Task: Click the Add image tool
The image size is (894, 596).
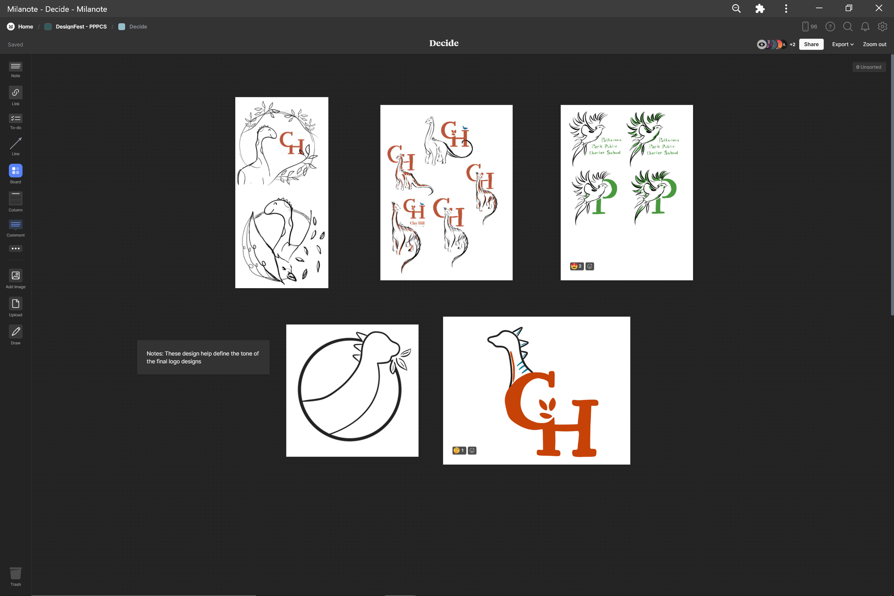Action: pyautogui.click(x=16, y=279)
